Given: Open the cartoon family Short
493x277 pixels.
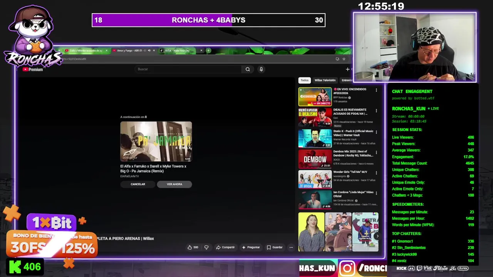Looking at the screenshot, I should pyautogui.click(x=338, y=232).
